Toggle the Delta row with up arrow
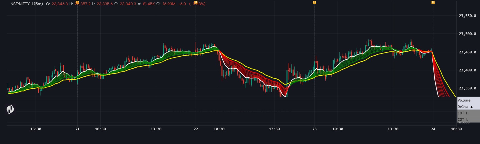 coord(468,106)
